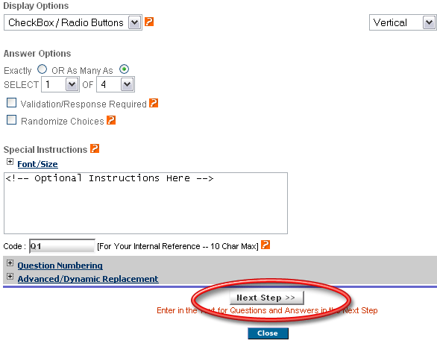Expand Font/Size plus icon
Viewport: 437px width, 358px height.
click(x=10, y=162)
